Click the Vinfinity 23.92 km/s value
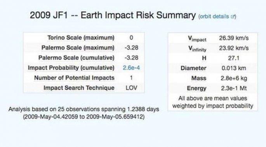This screenshot has height=147, width=266. [234, 48]
